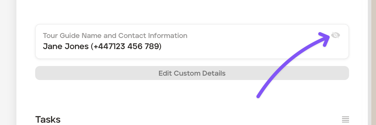Click the words Tour Guide in the field label
The width and height of the screenshot is (376, 125).
click(x=61, y=36)
